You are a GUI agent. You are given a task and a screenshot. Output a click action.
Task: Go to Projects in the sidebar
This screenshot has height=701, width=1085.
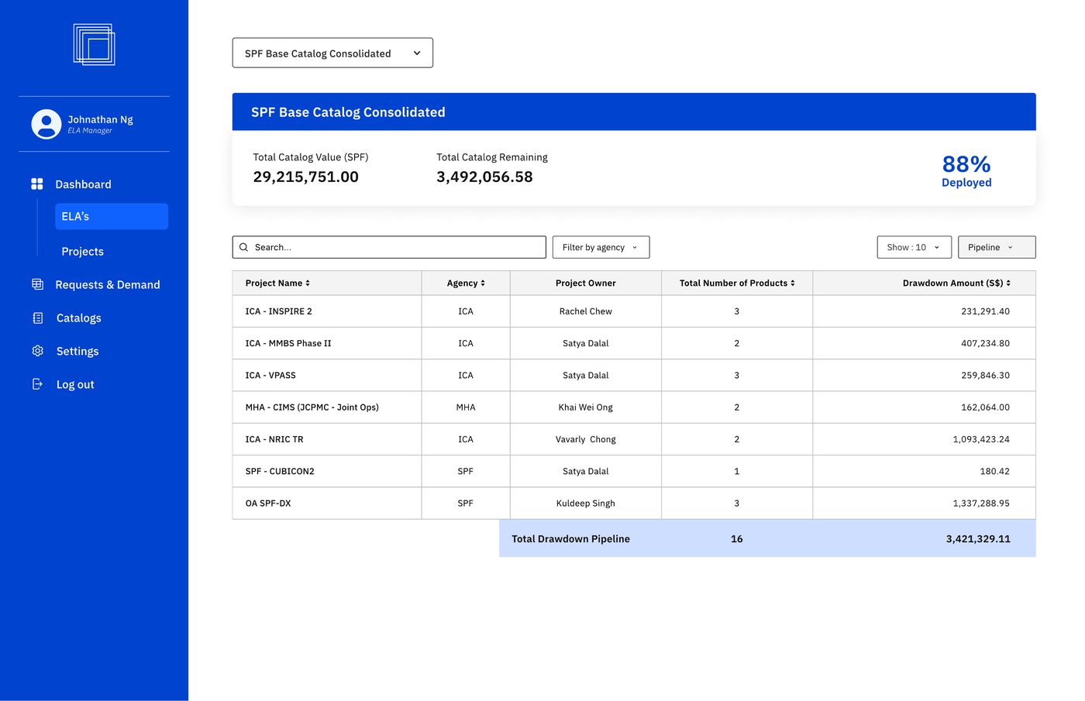pyautogui.click(x=83, y=251)
